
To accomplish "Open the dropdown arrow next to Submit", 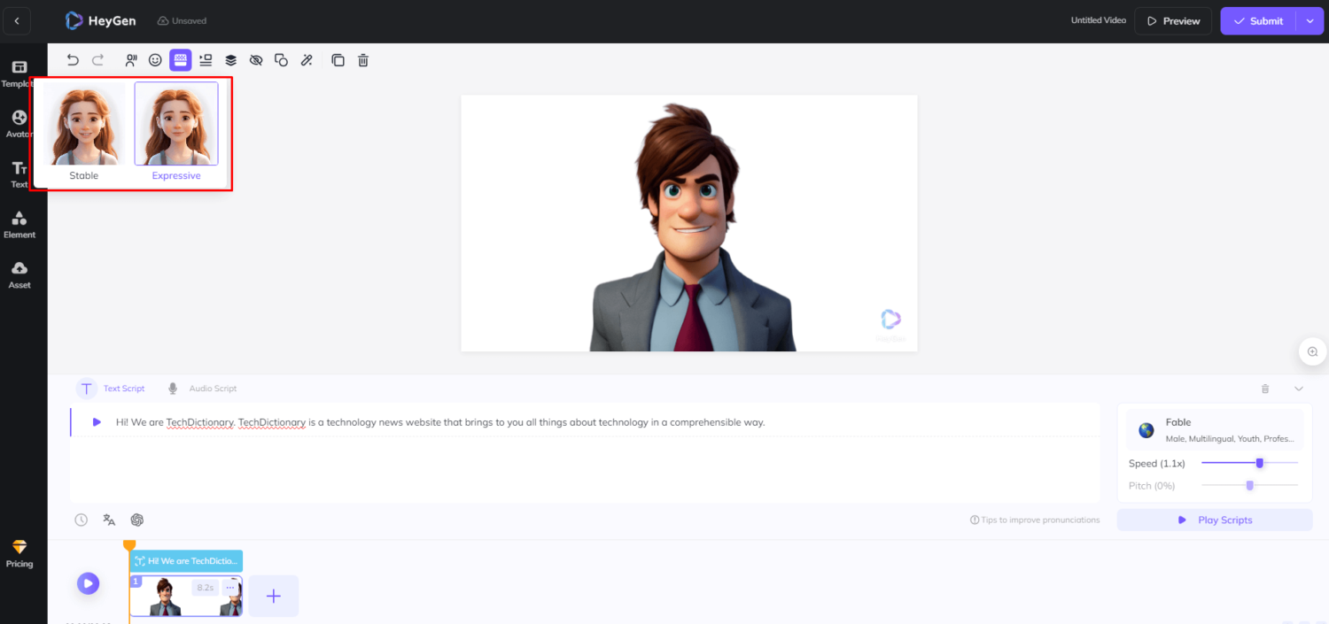I will (1310, 21).
